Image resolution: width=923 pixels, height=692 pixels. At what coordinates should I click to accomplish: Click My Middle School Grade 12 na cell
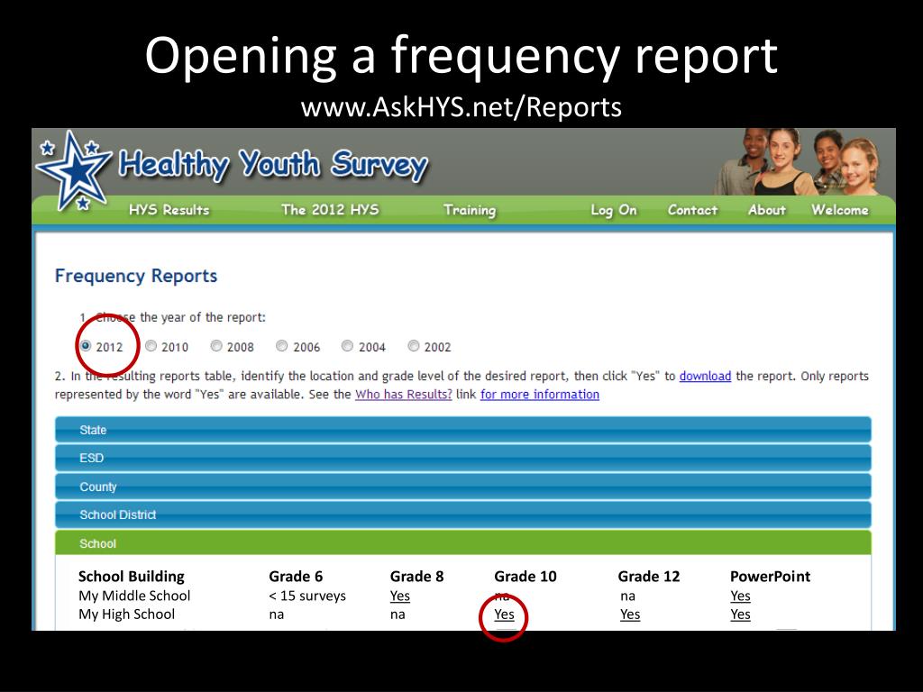click(x=628, y=596)
